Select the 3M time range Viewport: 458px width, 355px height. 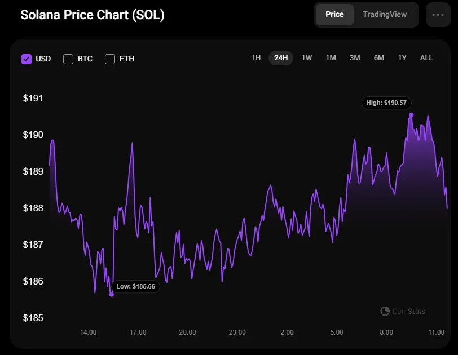click(355, 58)
